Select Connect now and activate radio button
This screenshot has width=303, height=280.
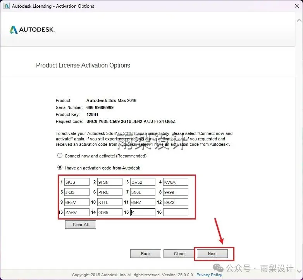tap(60, 156)
